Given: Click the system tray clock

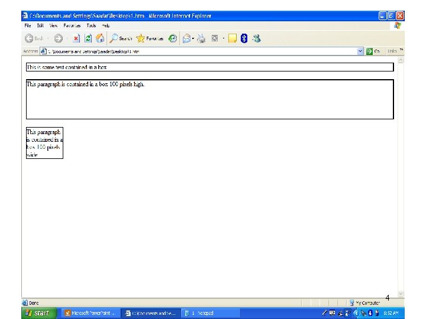Looking at the screenshot, I should click(390, 313).
